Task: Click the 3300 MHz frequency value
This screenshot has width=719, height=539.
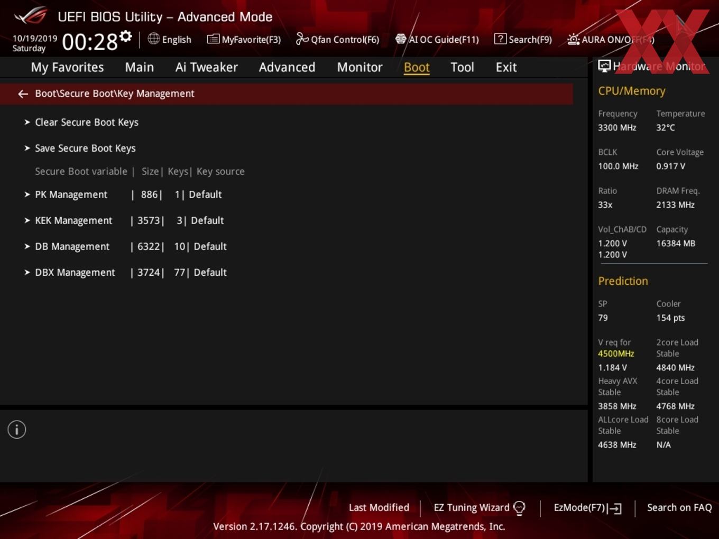Action: click(x=617, y=127)
